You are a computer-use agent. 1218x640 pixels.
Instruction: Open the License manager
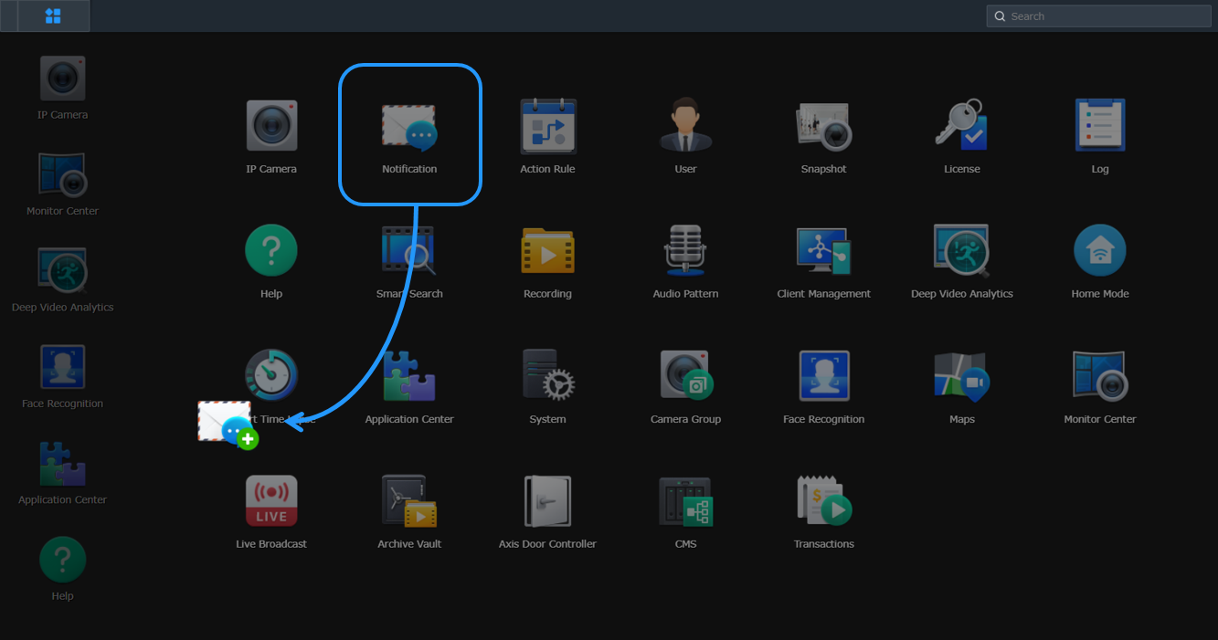click(961, 125)
